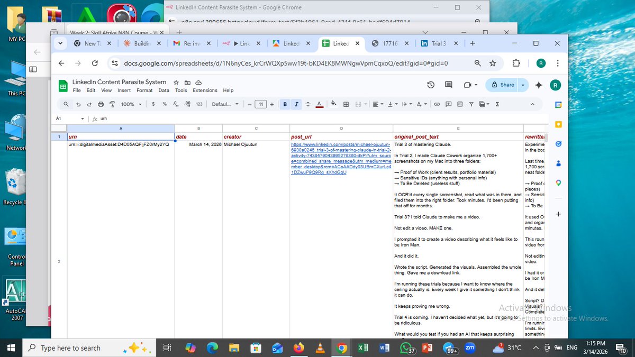The height and width of the screenshot is (357, 635).
Task: Click the font size field
Action: click(260, 104)
